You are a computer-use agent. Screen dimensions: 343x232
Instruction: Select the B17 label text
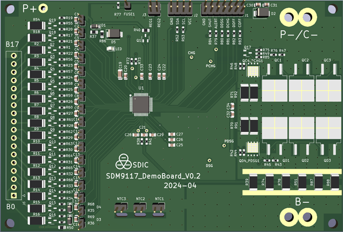click(x=12, y=45)
